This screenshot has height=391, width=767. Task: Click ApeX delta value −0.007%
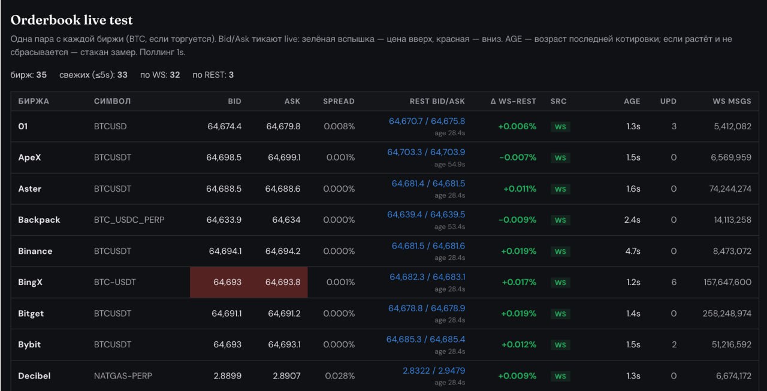pyautogui.click(x=518, y=157)
